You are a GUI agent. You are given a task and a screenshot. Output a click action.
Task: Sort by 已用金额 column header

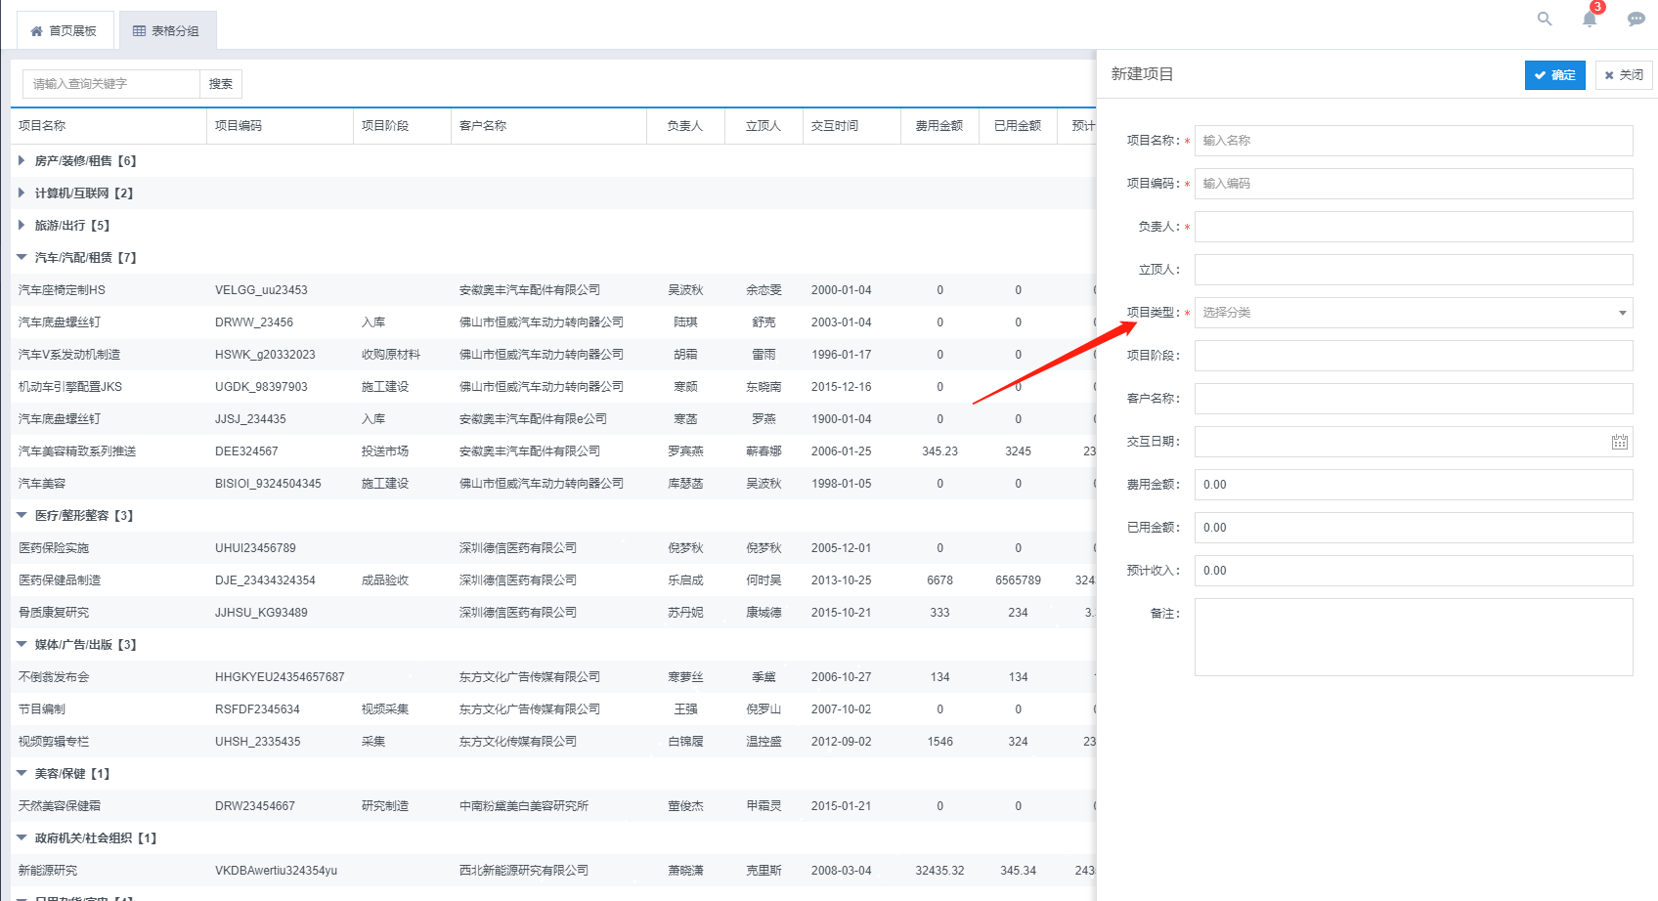click(x=1018, y=126)
